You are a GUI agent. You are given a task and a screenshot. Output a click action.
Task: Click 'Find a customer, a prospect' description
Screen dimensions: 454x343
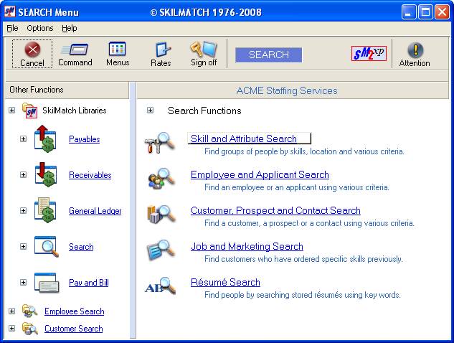point(309,223)
